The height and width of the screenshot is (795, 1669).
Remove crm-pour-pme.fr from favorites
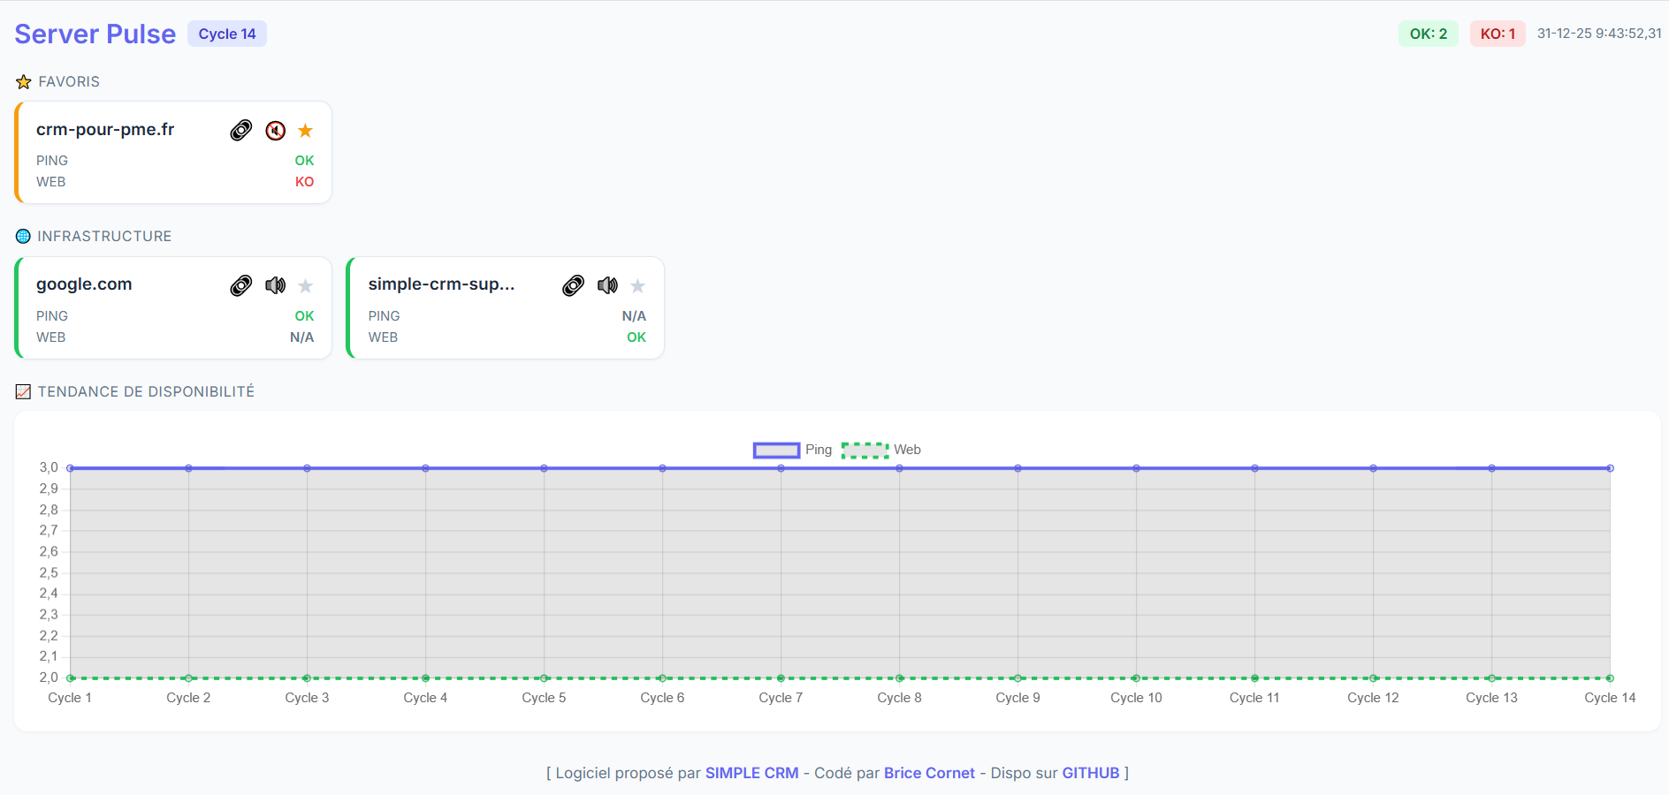(x=305, y=130)
